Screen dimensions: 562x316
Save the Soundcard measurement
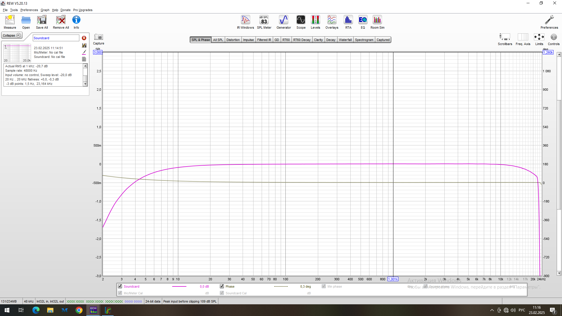(x=84, y=45)
